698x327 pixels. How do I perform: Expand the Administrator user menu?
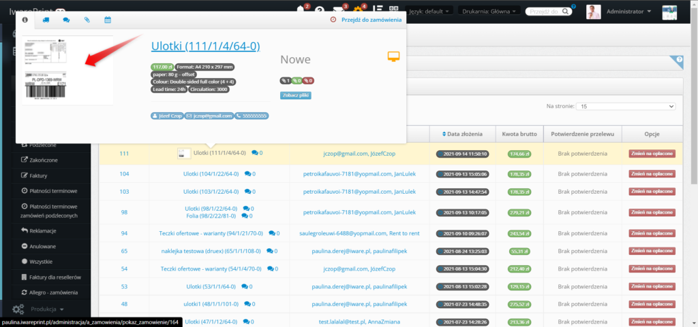point(628,12)
